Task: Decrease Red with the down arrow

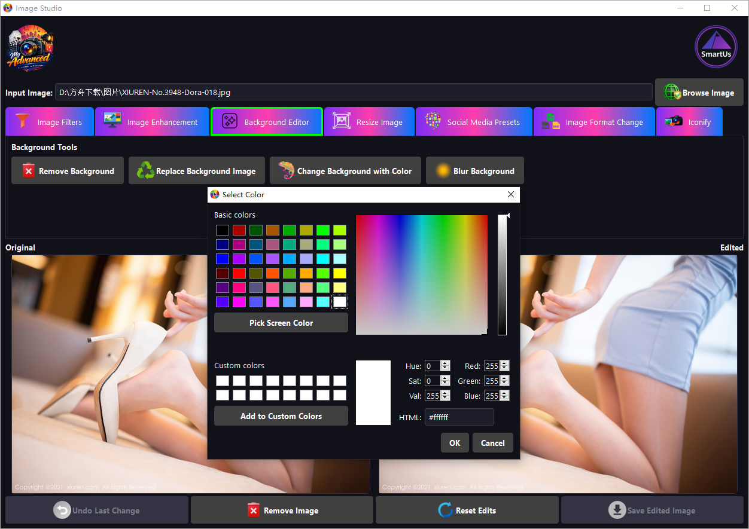Action: tap(504, 368)
